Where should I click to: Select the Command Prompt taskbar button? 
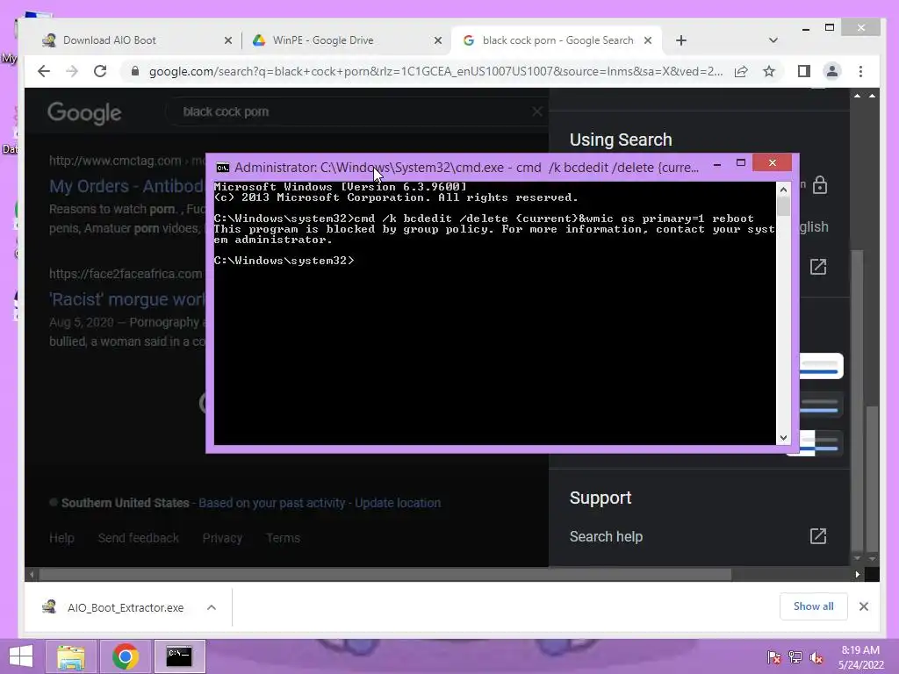click(179, 656)
